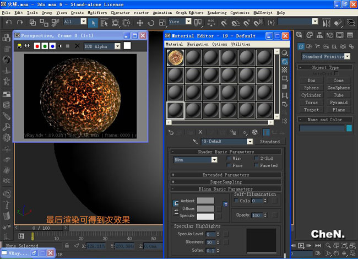358x259 pixels.
Task: Open the Create tab in command panel
Action: (x=299, y=35)
